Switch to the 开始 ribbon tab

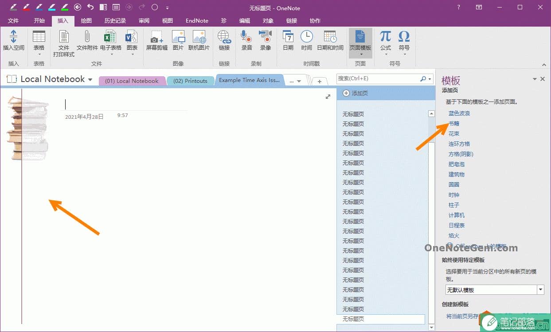pyautogui.click(x=39, y=21)
